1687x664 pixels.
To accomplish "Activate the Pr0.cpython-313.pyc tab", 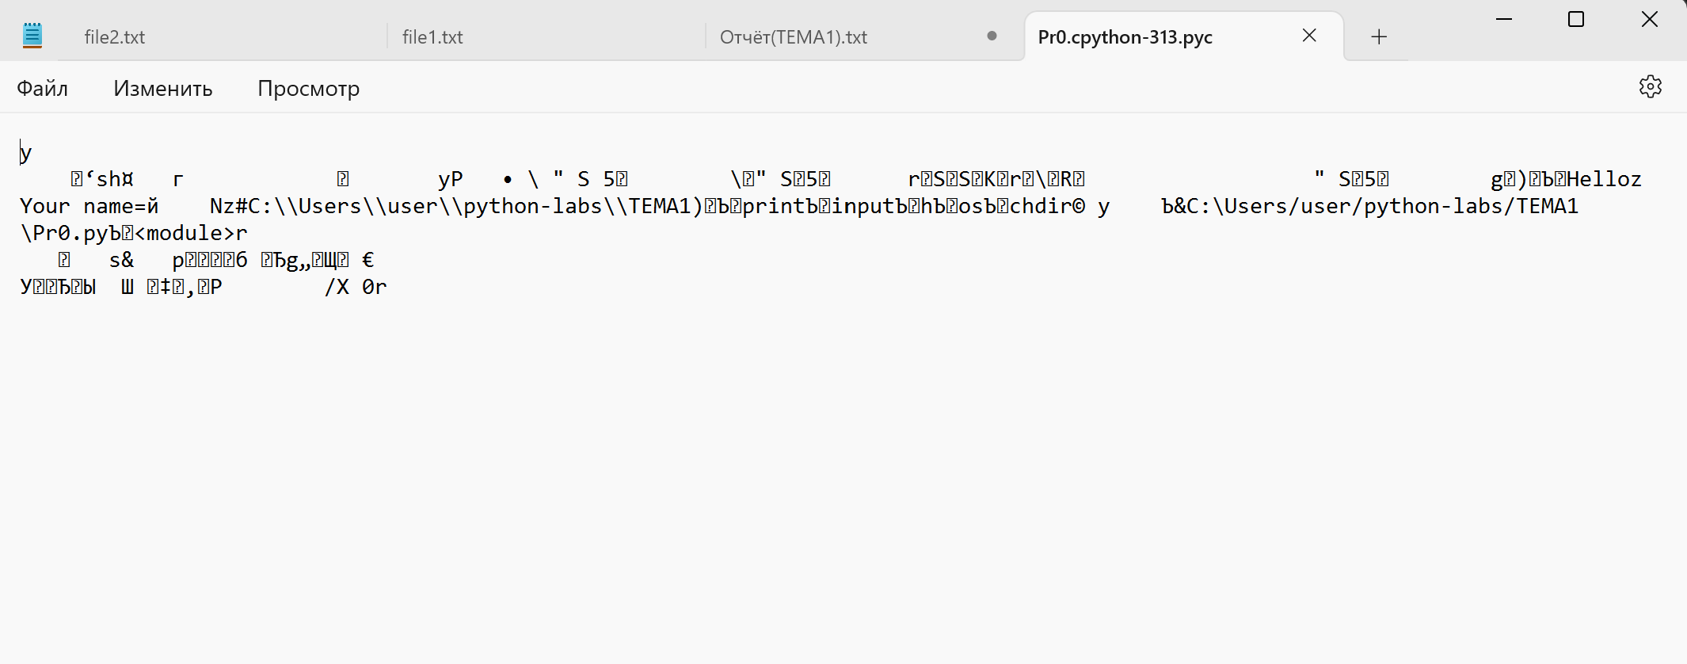I will click(1125, 37).
